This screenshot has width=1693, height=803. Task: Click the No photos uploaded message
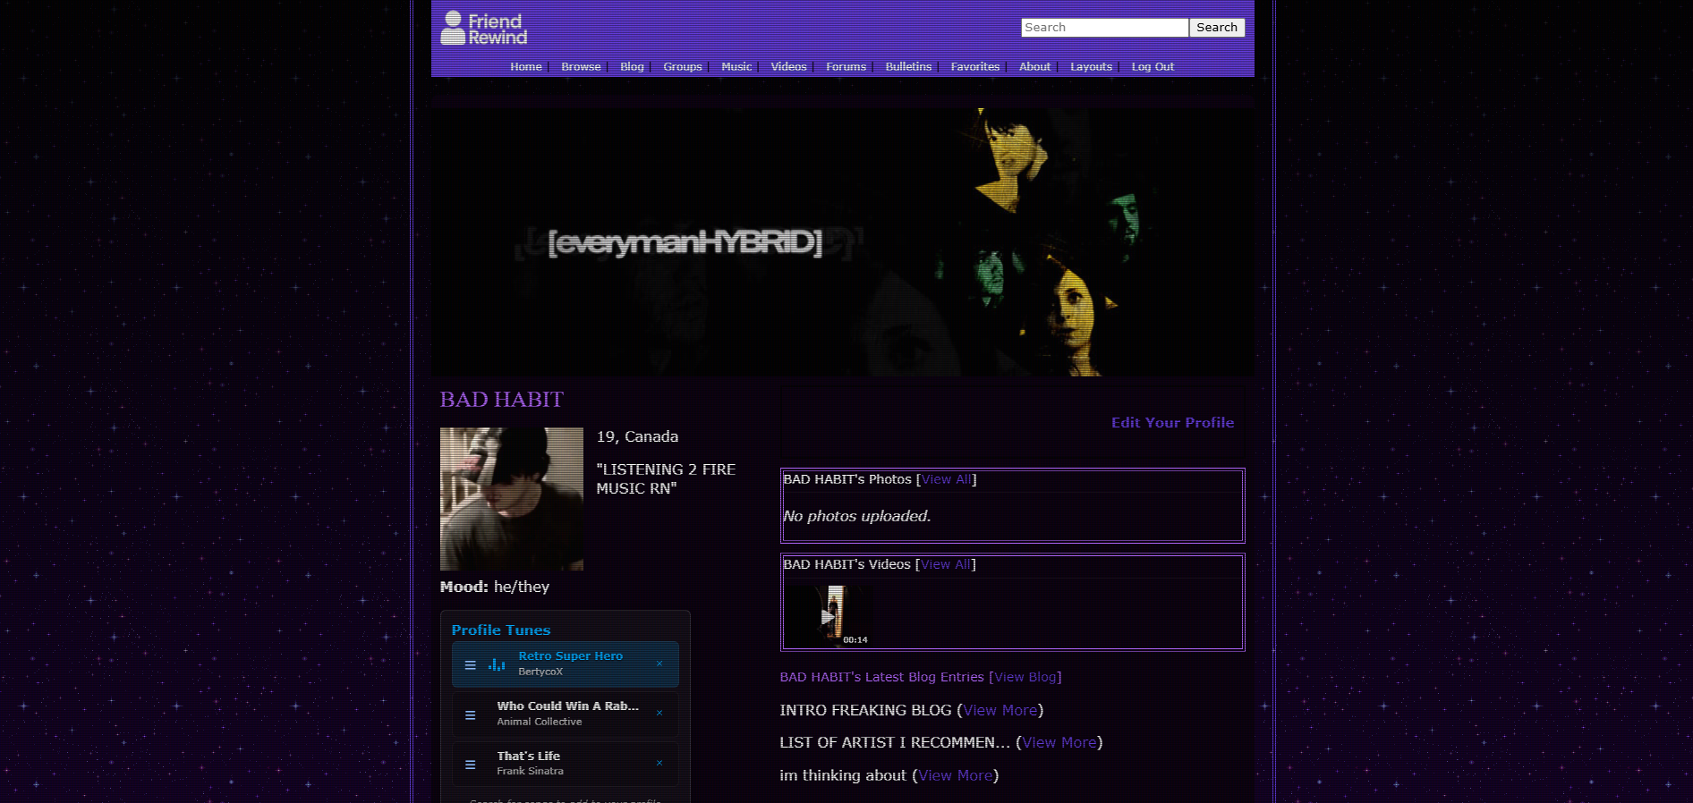pos(856,516)
